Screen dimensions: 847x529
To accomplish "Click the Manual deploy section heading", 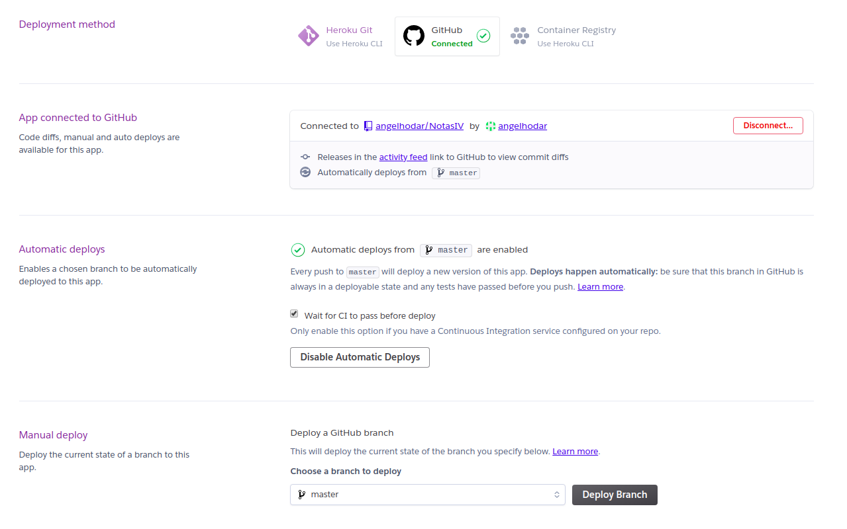I will tap(54, 435).
